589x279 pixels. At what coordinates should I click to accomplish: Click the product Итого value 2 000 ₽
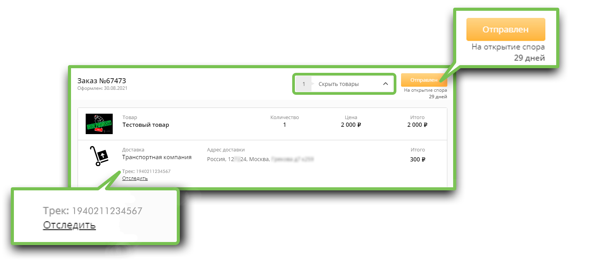pos(417,125)
